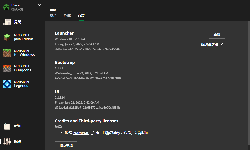Screen dimensions: 250x150
Task: Open the 戶簿 accounts tab
Action: (x=67, y=16)
